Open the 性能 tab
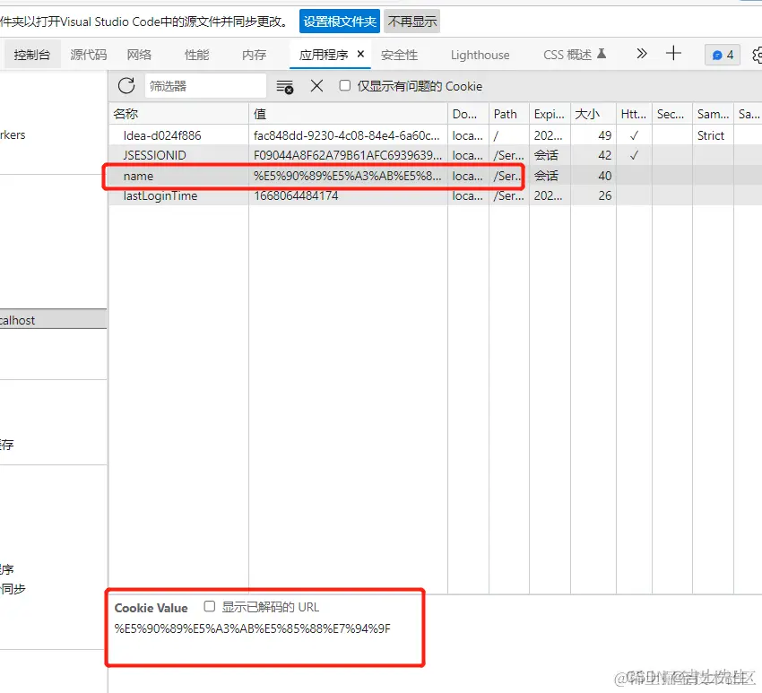The image size is (762, 693). coord(197,55)
